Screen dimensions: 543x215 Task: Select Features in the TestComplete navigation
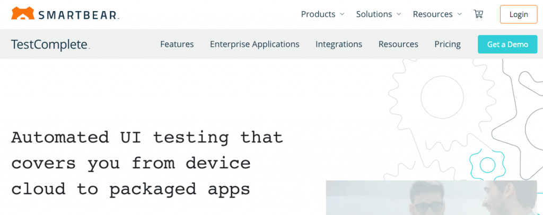pos(177,44)
